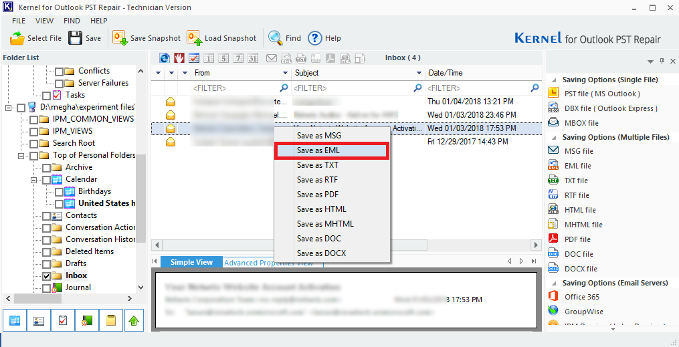
Task: Choose Save as DOCX from context menu
Action: 332,253
